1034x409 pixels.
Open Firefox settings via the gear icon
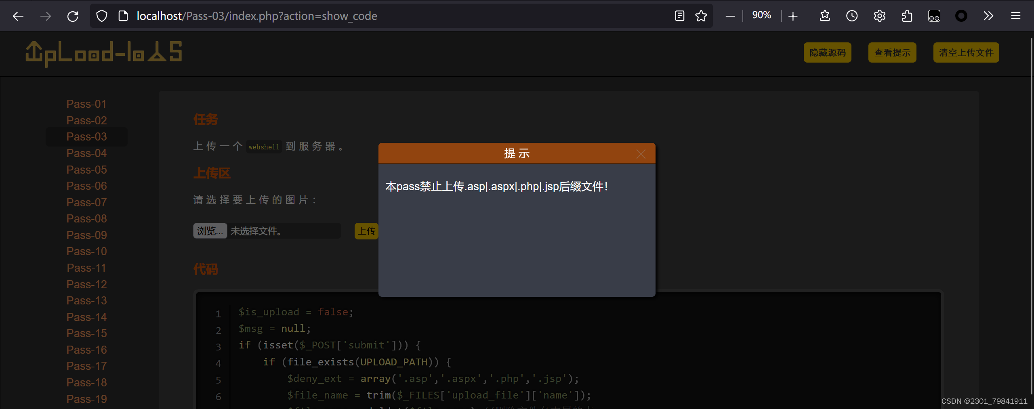tap(879, 16)
